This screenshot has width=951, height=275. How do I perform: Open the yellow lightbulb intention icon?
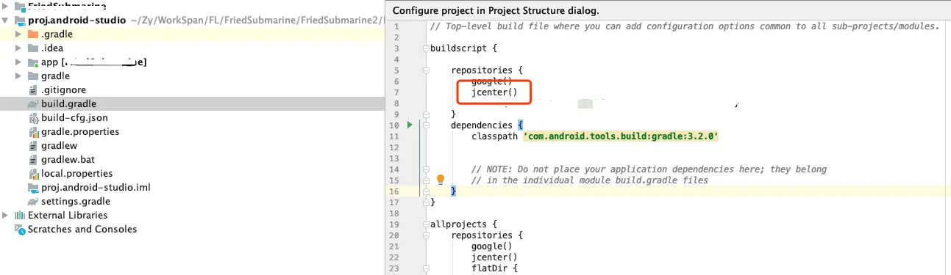pyautogui.click(x=441, y=179)
